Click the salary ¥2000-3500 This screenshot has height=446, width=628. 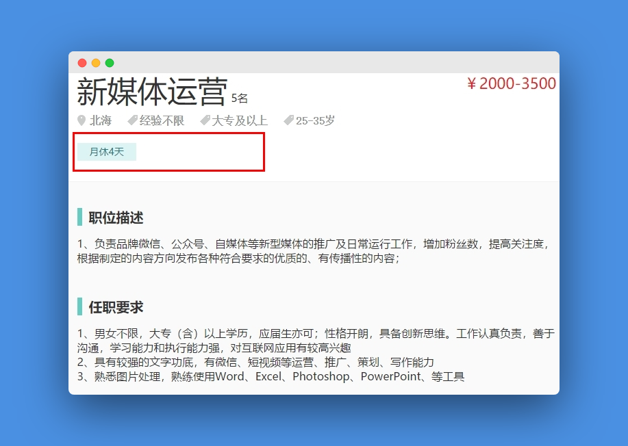[x=512, y=83]
